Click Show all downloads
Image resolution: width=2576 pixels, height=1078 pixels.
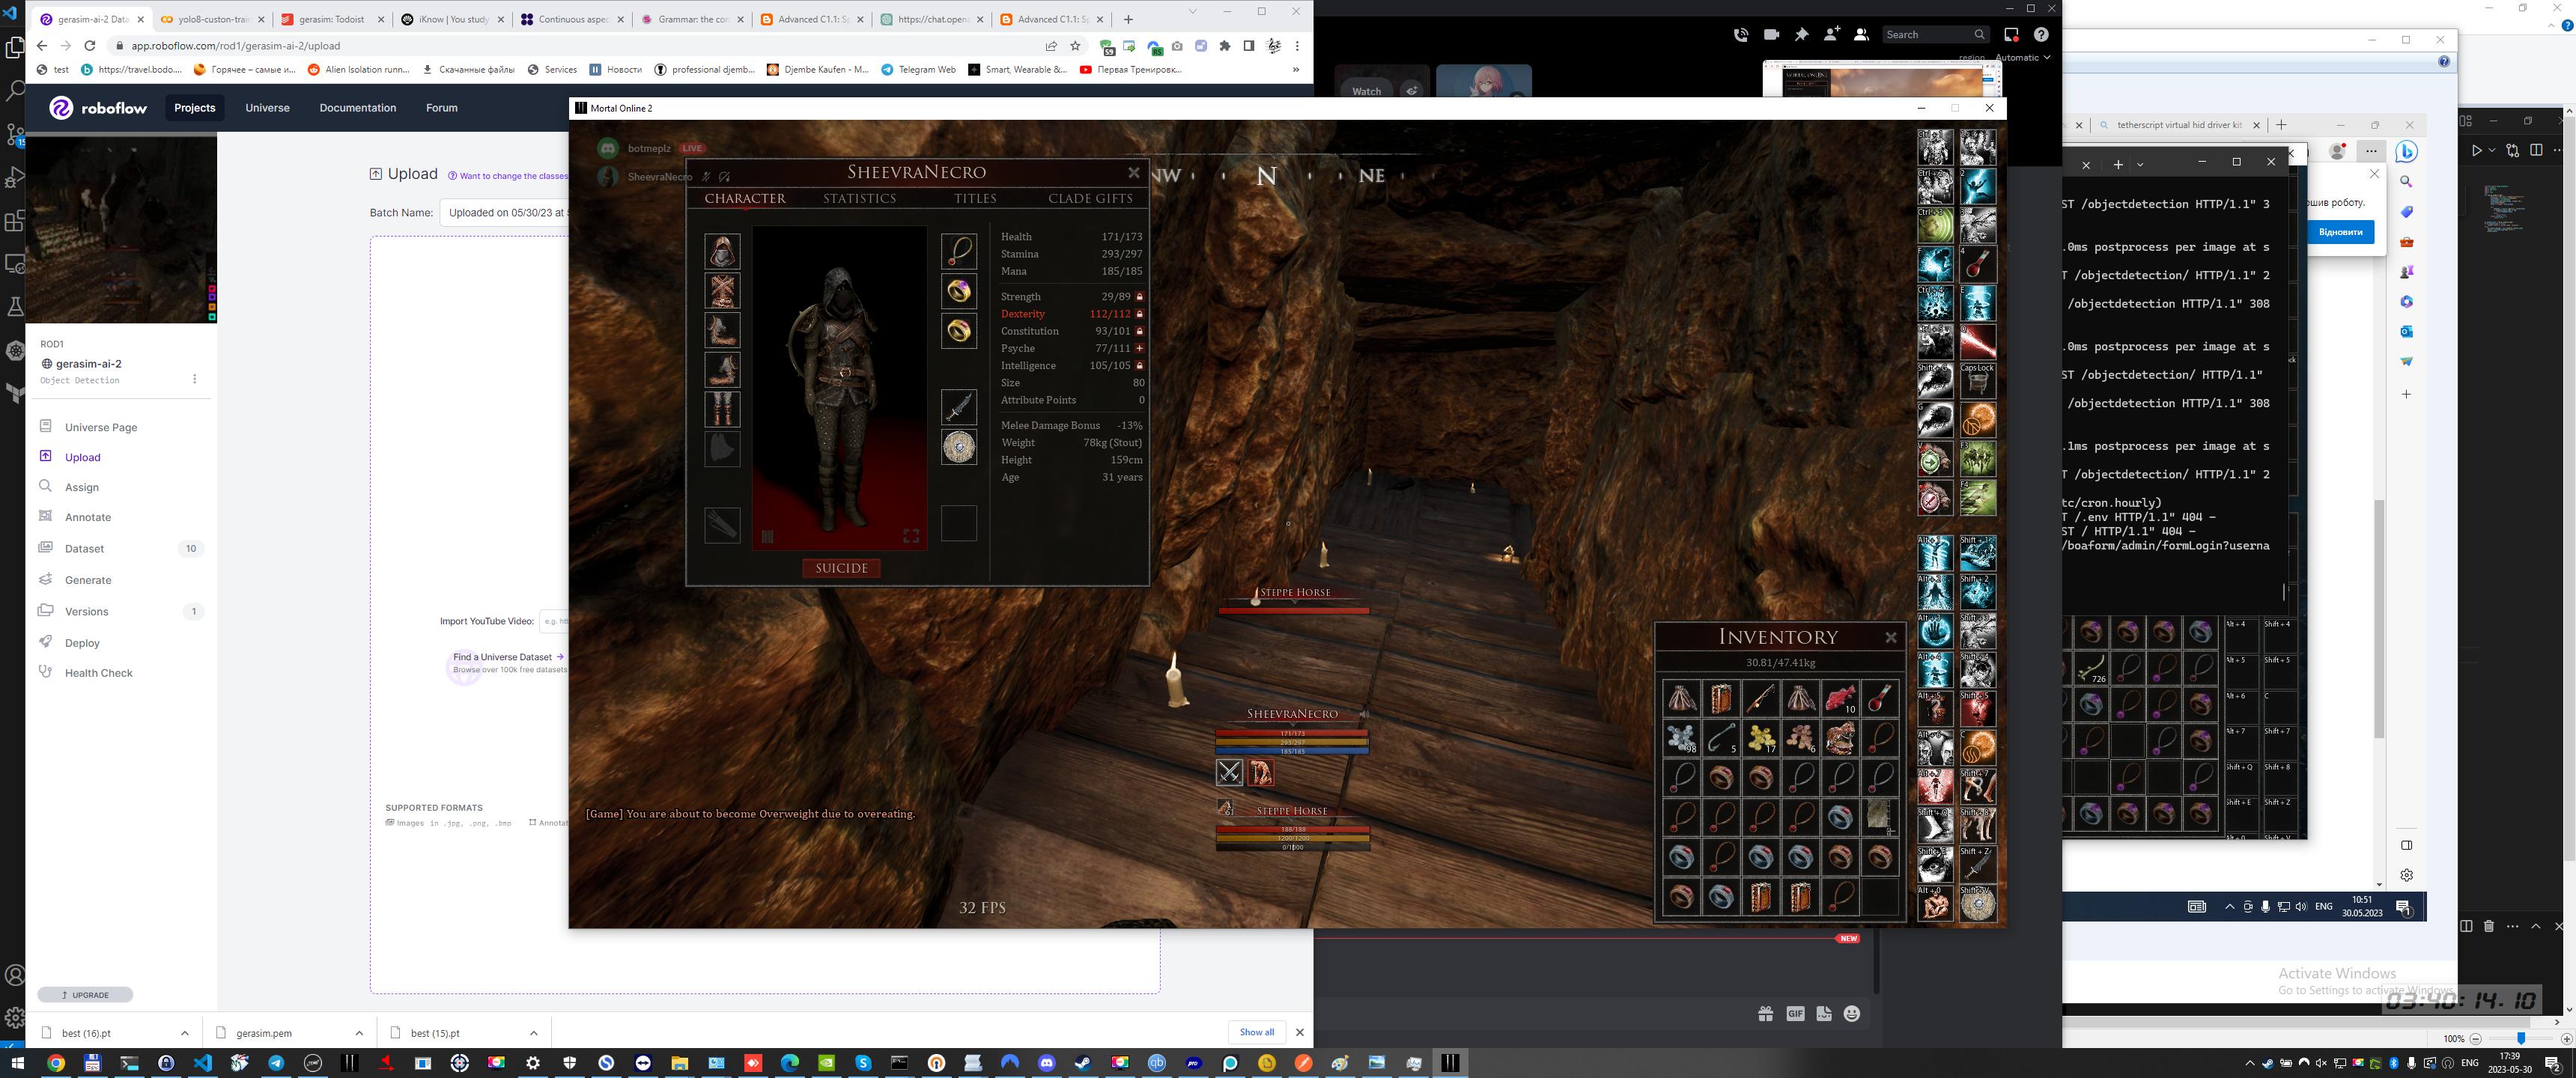(1256, 1032)
